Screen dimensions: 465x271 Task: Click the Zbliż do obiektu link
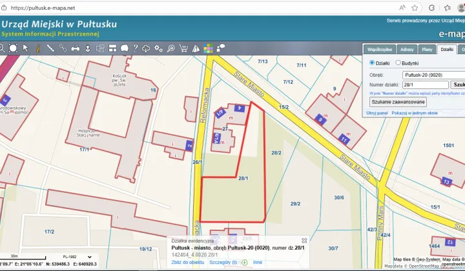coord(189,263)
